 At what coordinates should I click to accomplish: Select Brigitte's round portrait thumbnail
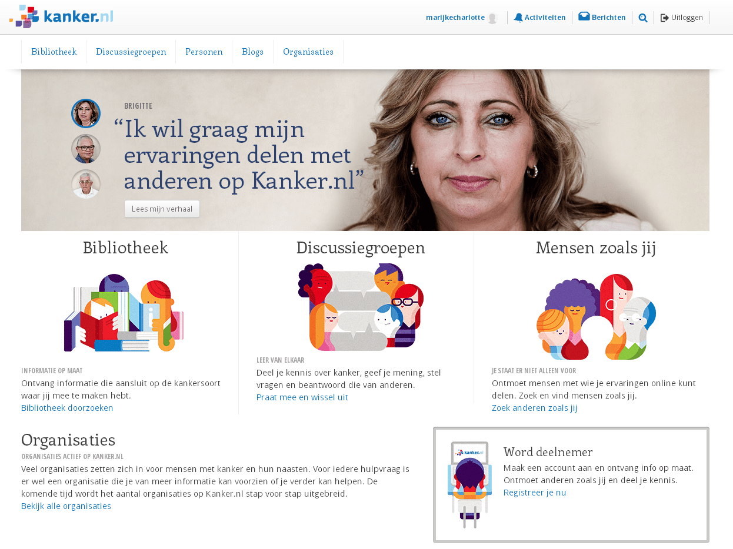86,113
